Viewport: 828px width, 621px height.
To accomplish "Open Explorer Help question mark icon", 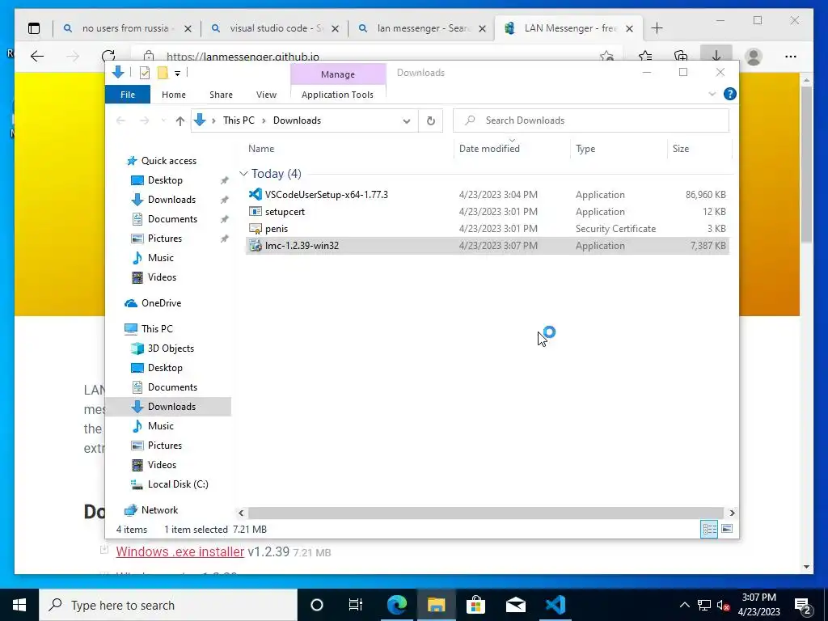I will pos(730,94).
